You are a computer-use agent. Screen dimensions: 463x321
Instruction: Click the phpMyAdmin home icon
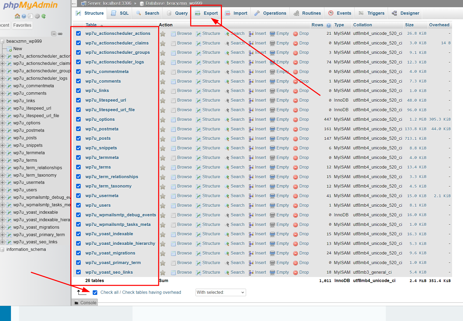17,16
